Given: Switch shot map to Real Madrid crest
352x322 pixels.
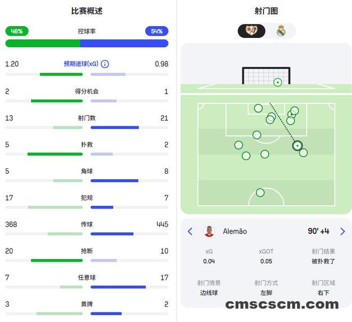Looking at the screenshot, I should (281, 31).
